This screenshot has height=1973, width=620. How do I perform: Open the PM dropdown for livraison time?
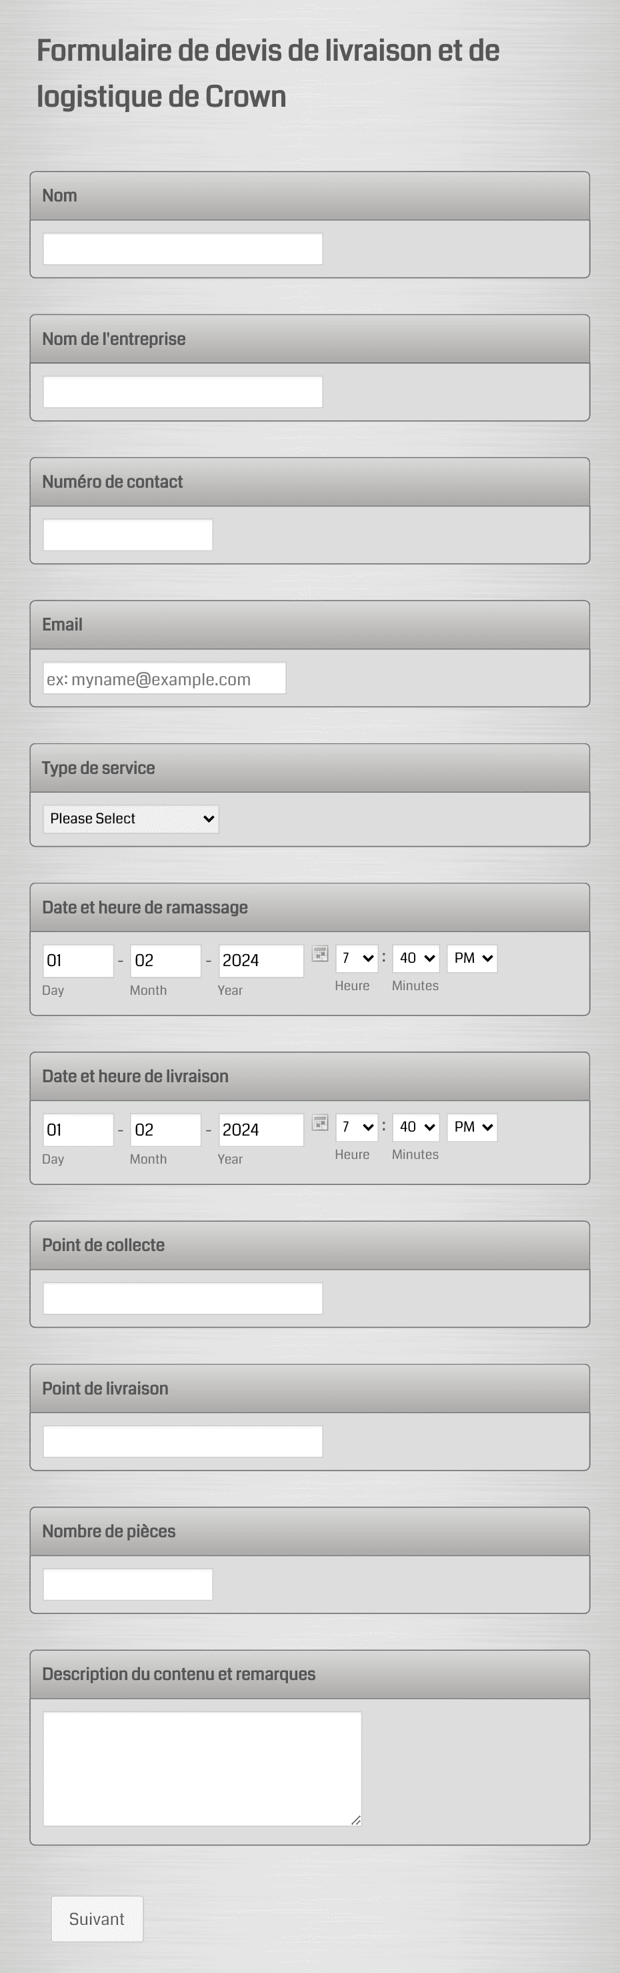471,1128
